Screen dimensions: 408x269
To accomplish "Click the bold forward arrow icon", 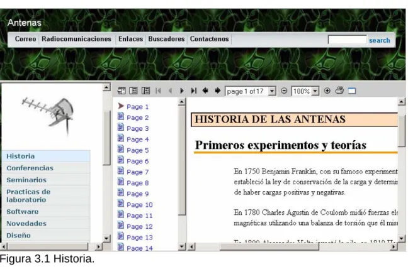I will click(217, 91).
